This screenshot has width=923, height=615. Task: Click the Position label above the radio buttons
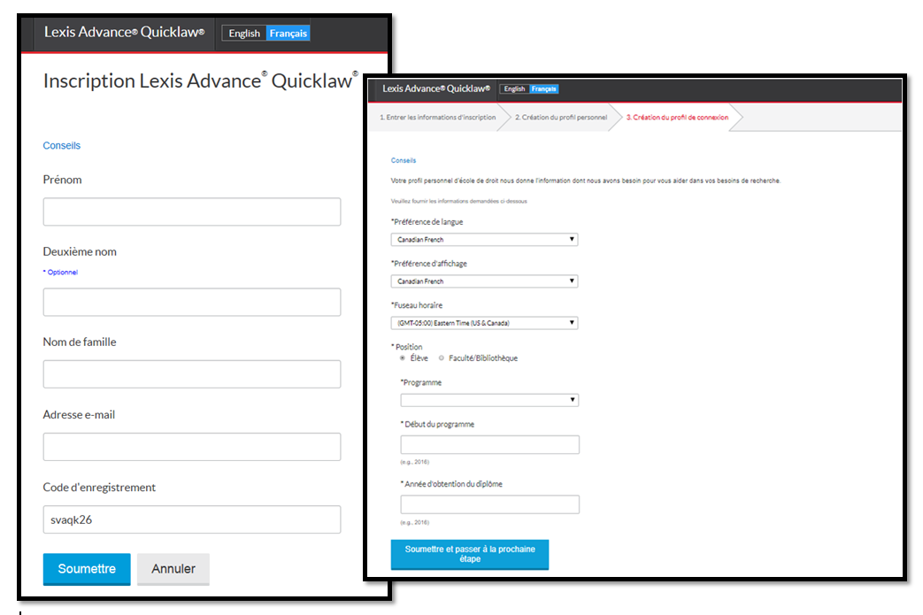click(407, 347)
